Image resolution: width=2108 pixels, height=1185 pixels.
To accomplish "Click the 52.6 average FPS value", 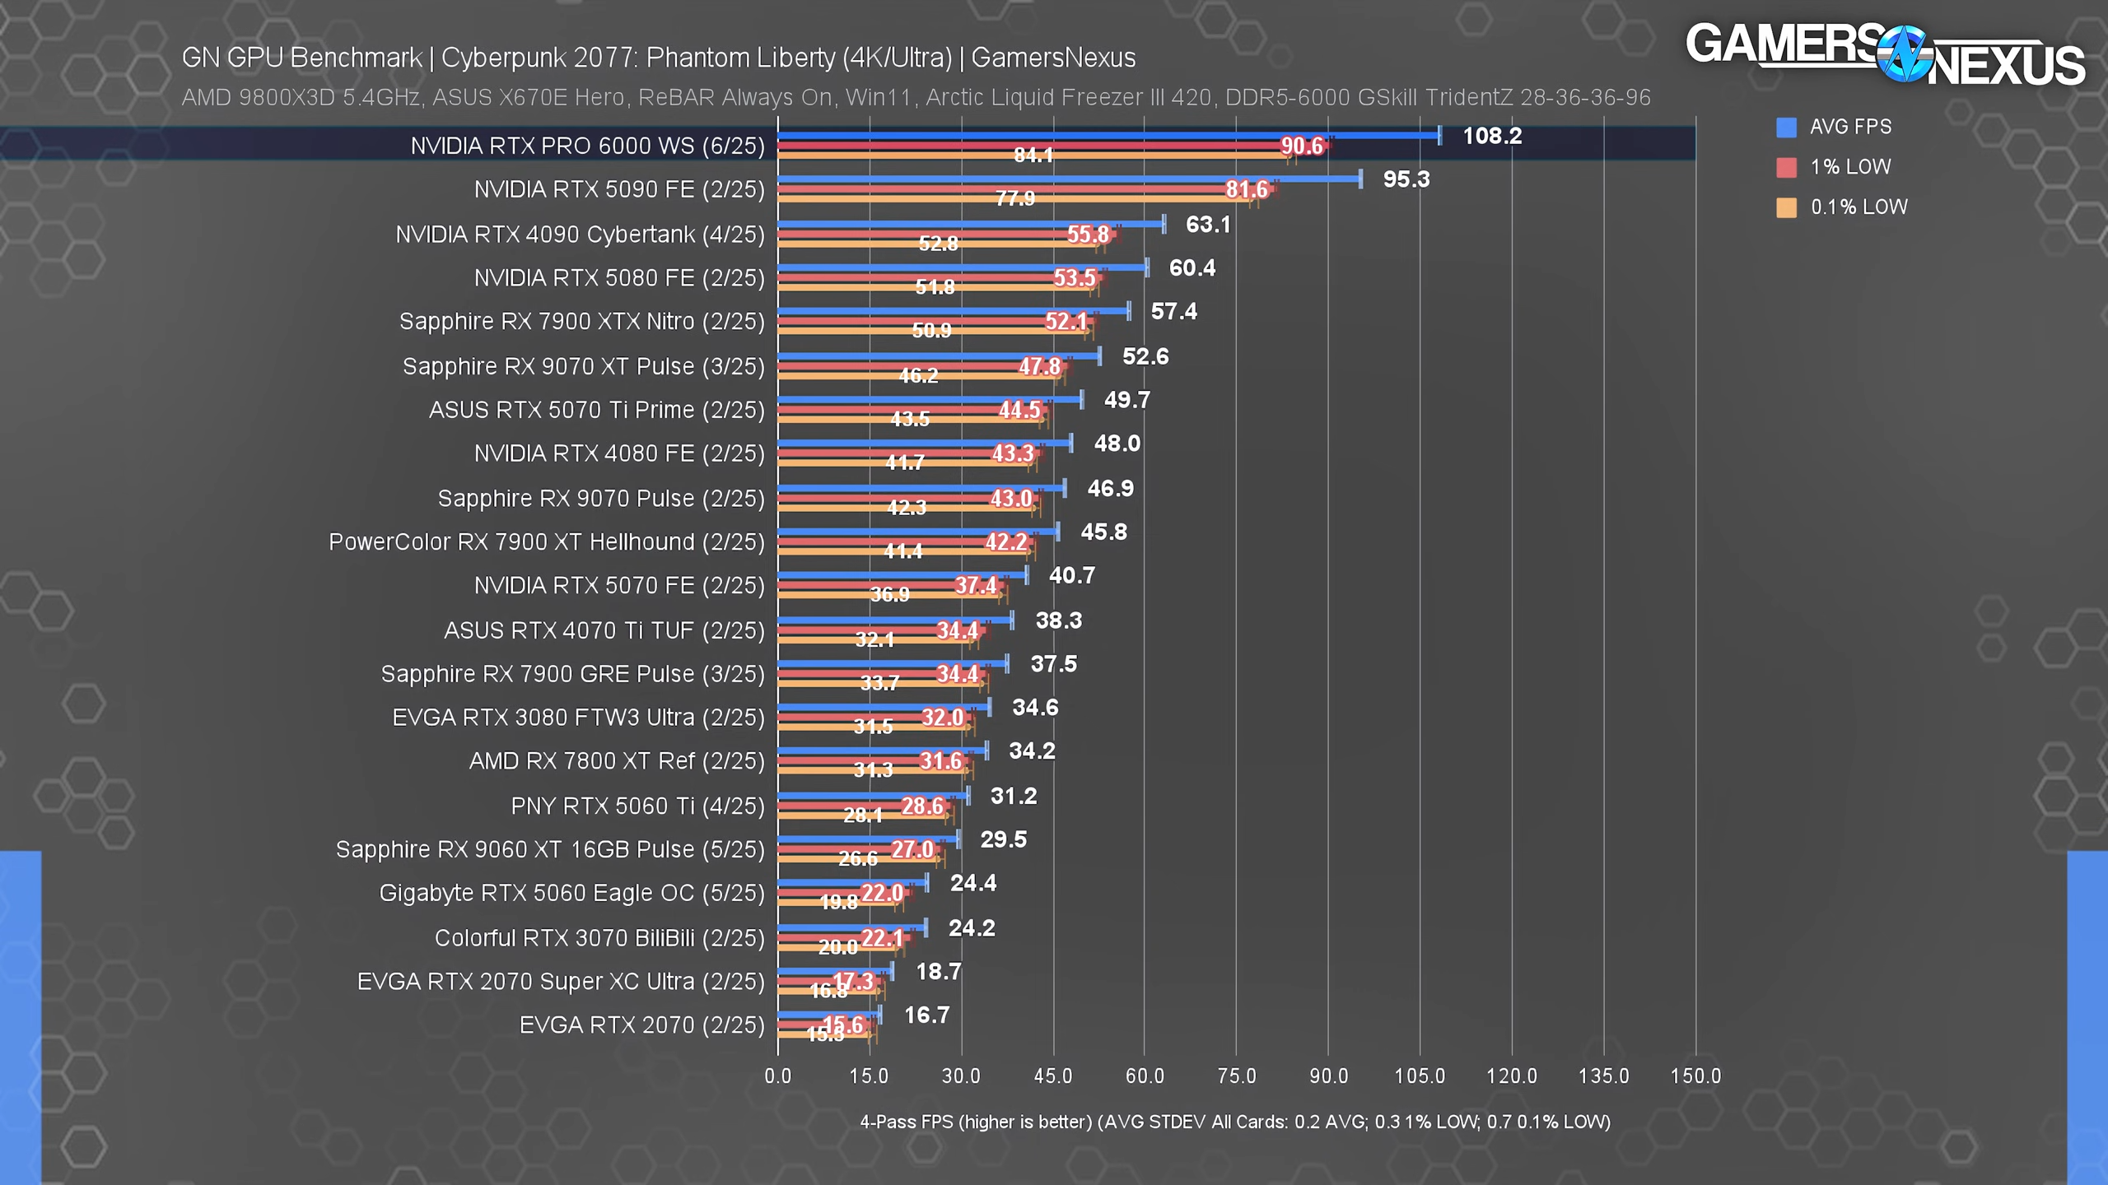I will click(1145, 357).
